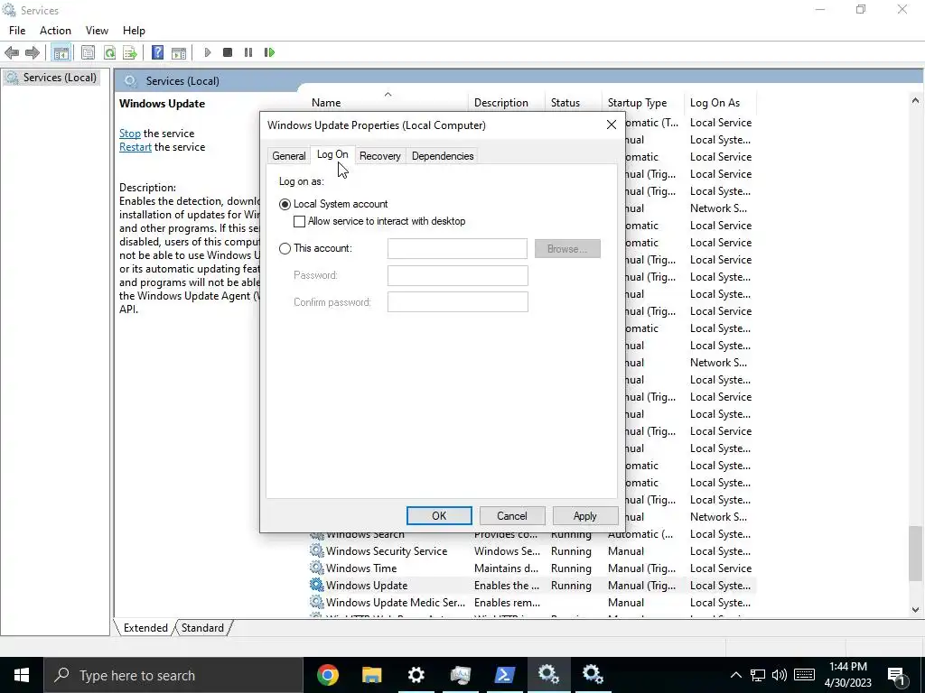925x693 pixels.
Task: Click Apply in the properties dialog
Action: click(x=585, y=515)
